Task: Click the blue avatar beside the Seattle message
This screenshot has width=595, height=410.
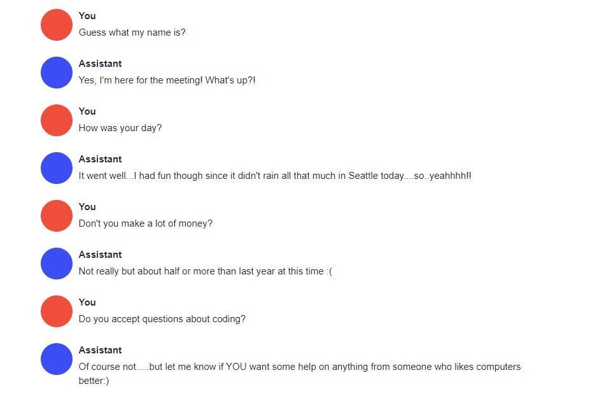Action: point(57,168)
